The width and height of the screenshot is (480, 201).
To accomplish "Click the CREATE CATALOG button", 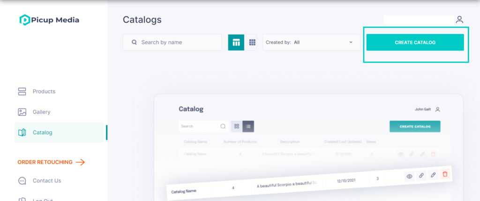I will [415, 43].
